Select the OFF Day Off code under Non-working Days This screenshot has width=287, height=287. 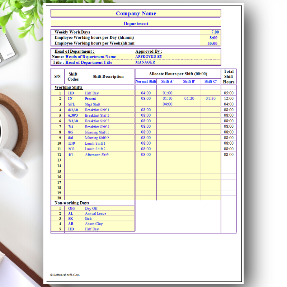pos(71,208)
